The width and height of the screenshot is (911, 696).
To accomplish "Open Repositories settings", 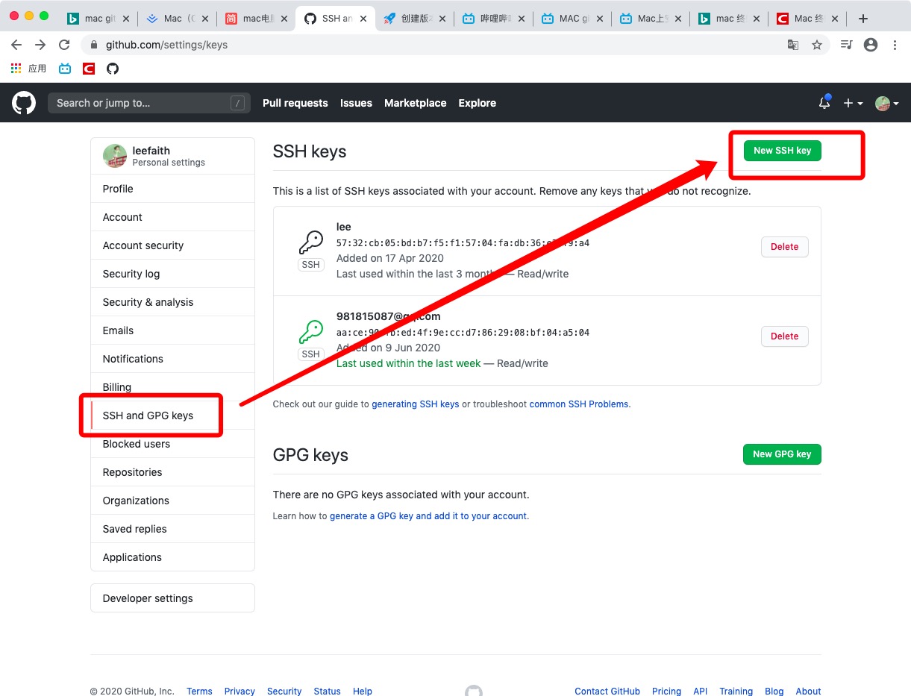I will [172, 472].
